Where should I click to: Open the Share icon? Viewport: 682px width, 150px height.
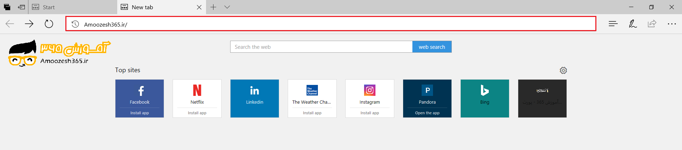coord(652,24)
